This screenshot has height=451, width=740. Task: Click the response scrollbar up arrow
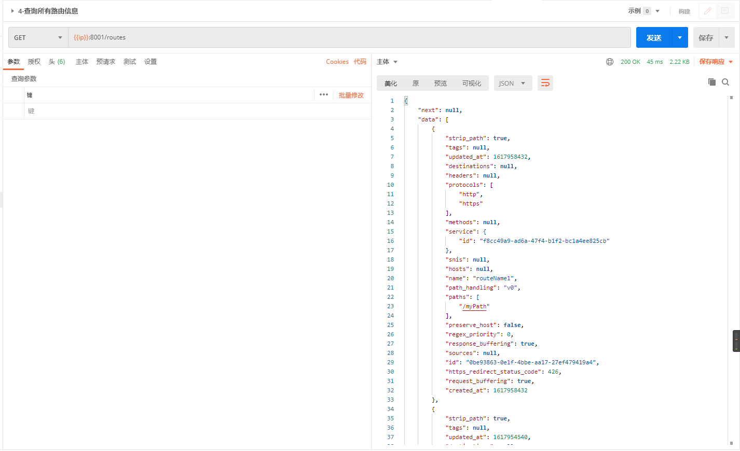[731, 97]
